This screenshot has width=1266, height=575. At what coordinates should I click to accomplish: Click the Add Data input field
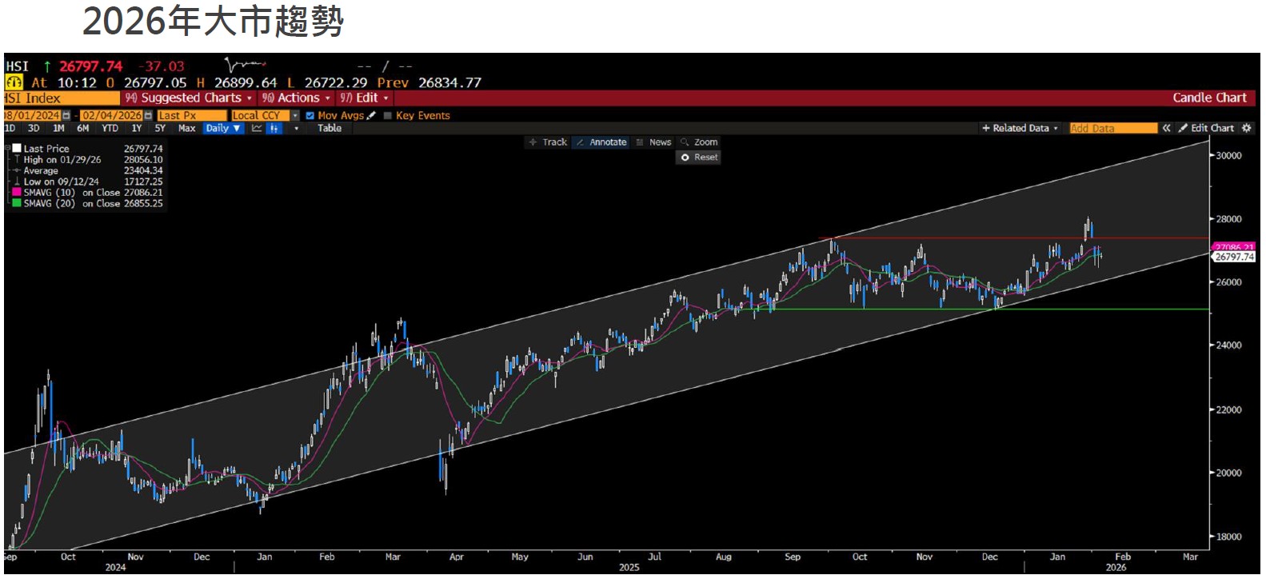pos(1112,128)
